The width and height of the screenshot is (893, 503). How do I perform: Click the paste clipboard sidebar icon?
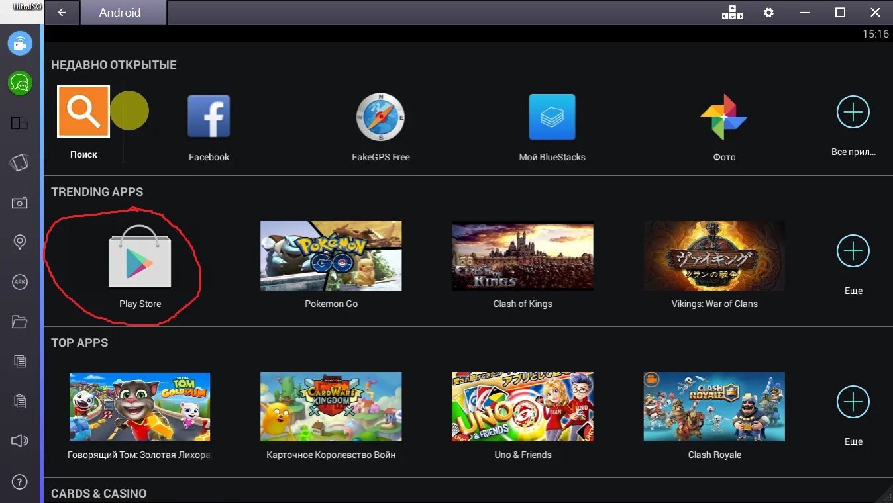point(20,401)
